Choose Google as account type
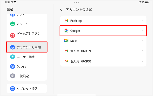Image resolution: width=153 pixels, height=96 pixels. click(103, 31)
